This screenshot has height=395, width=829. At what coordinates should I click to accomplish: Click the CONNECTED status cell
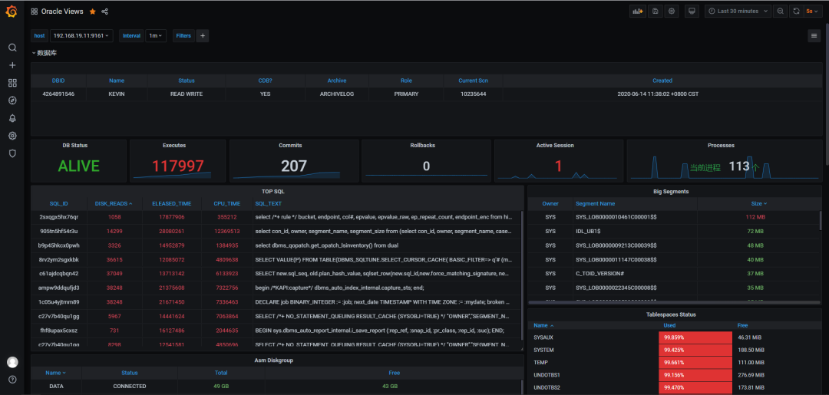point(130,386)
